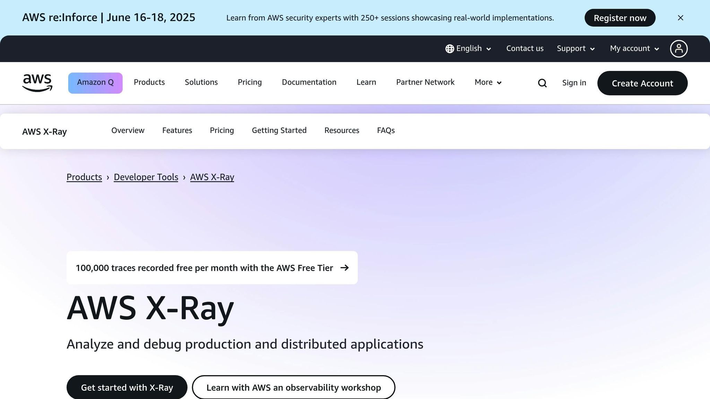This screenshot has height=399, width=710.
Task: Open the search magnifier icon
Action: point(542,83)
